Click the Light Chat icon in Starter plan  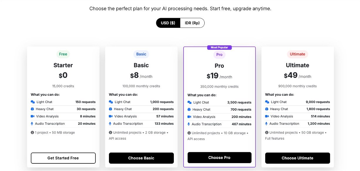[33, 102]
